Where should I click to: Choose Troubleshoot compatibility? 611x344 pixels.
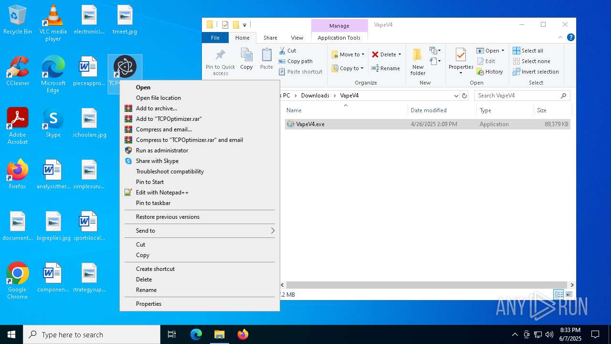point(200,172)
